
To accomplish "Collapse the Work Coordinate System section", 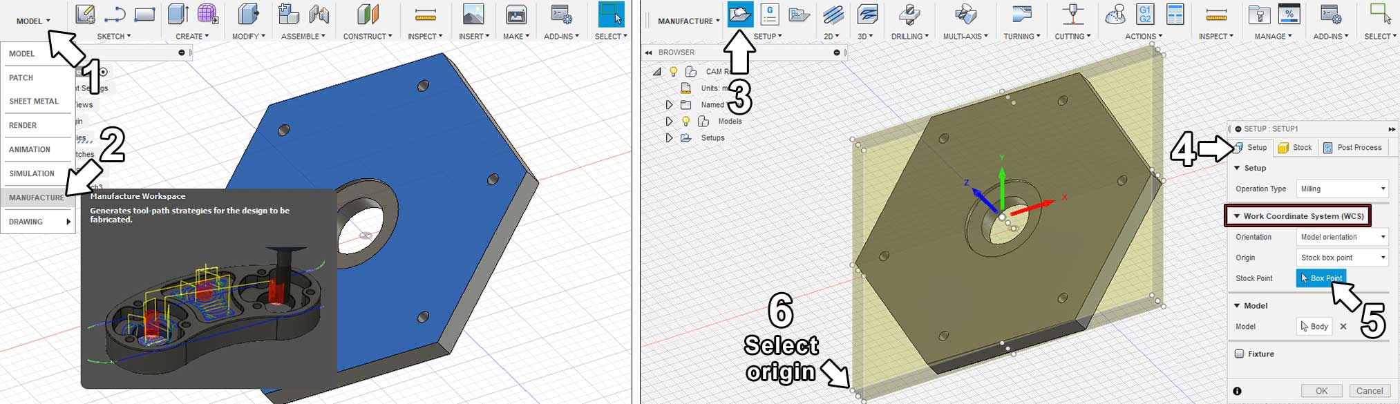I will pyautogui.click(x=1237, y=216).
